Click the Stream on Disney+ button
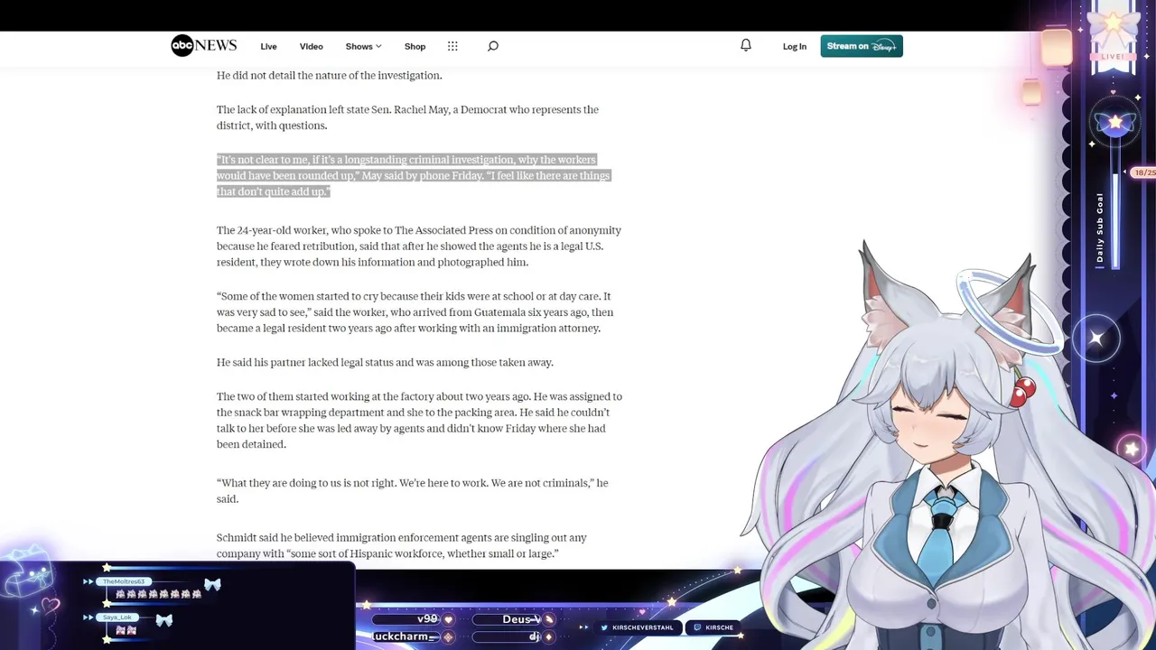Image resolution: width=1156 pixels, height=650 pixels. (862, 46)
